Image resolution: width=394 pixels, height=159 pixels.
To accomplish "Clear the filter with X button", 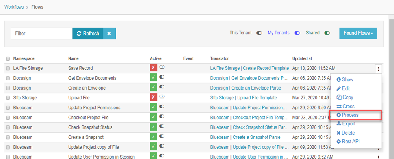I will pyautogui.click(x=109, y=34).
